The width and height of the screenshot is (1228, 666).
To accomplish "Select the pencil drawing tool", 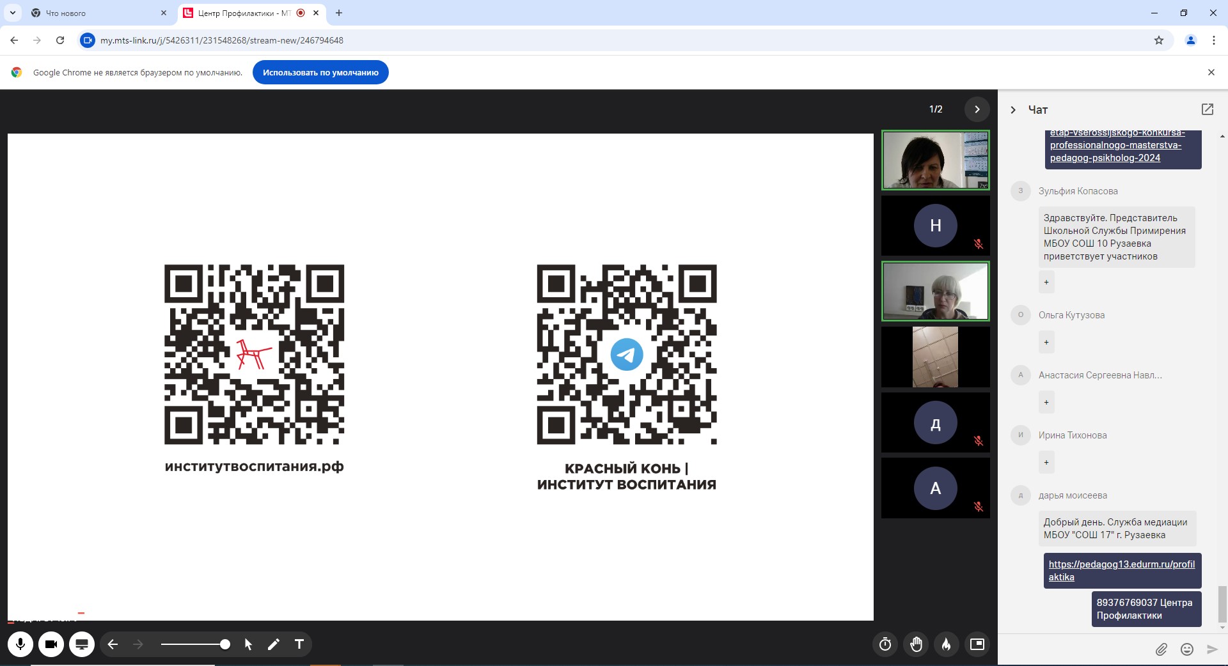I will point(274,644).
